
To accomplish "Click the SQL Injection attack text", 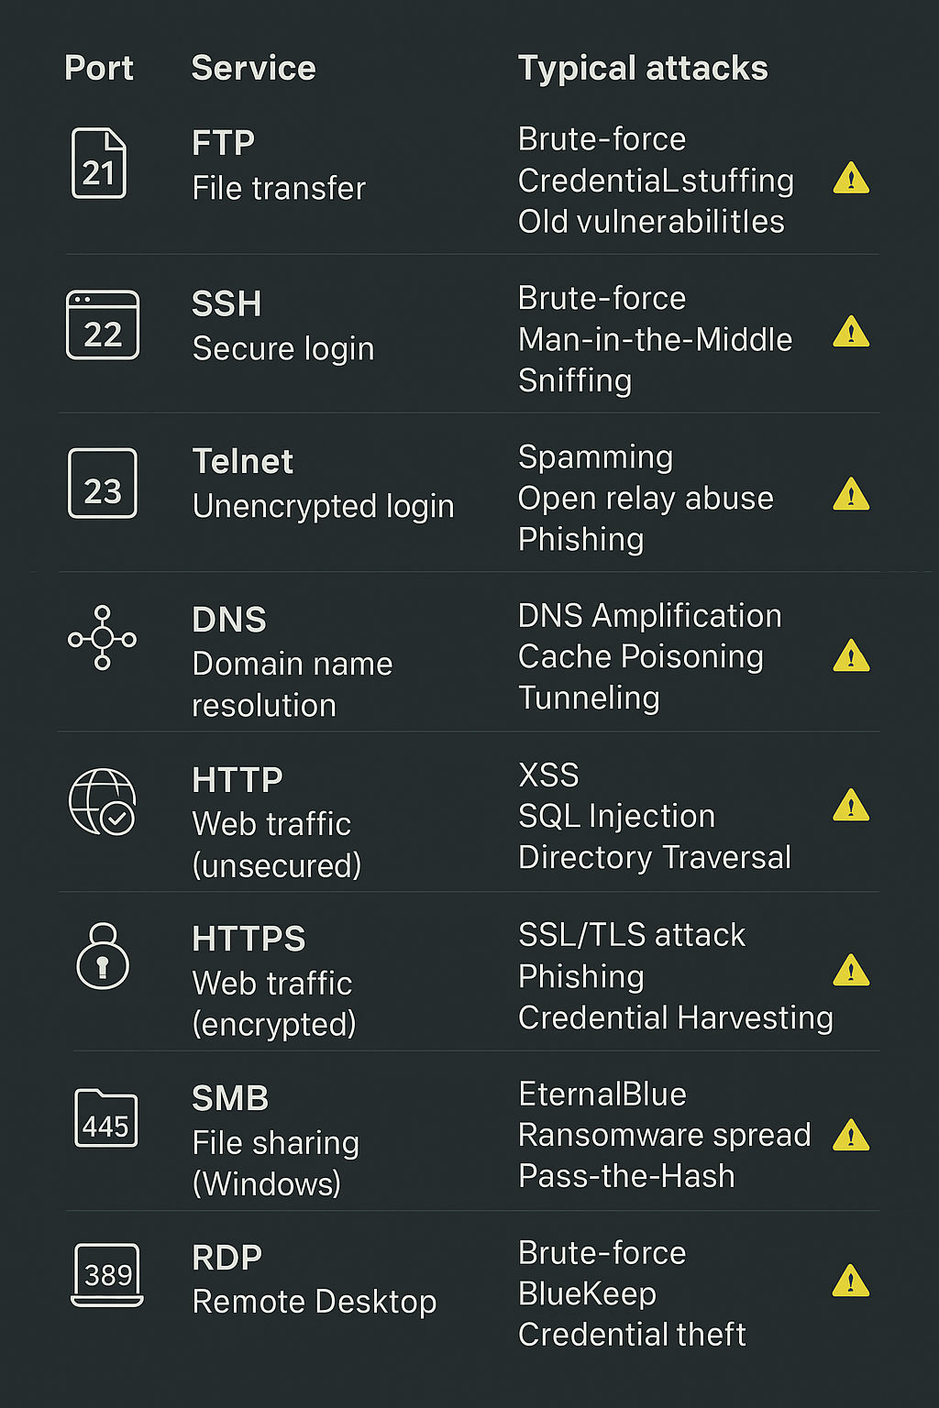I will (x=616, y=816).
